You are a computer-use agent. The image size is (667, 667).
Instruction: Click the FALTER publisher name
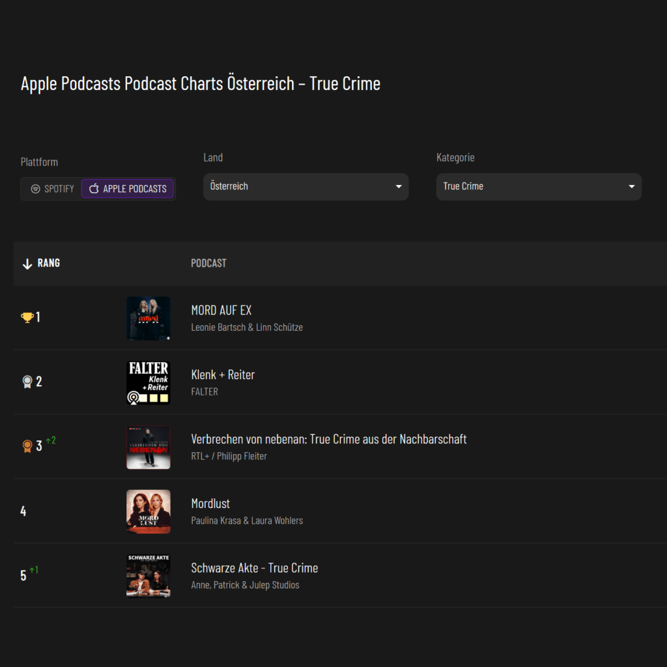[x=205, y=391]
